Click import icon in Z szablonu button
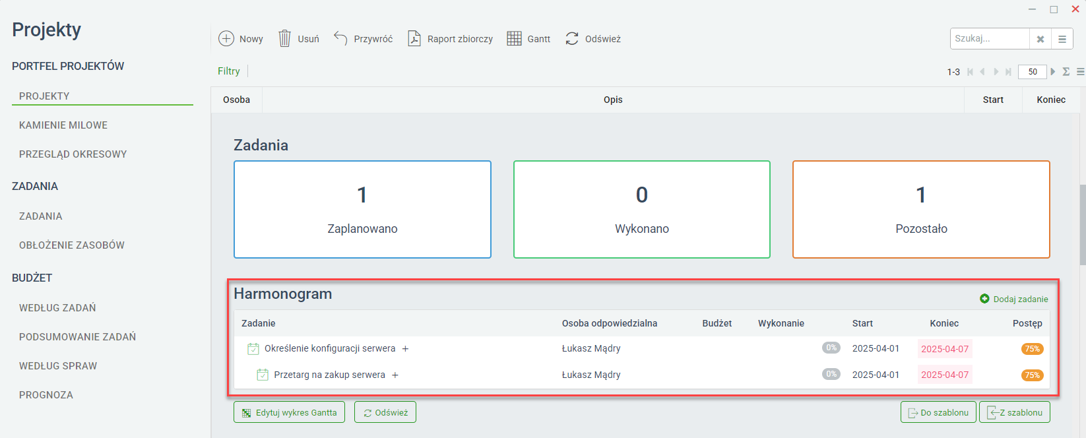The width and height of the screenshot is (1086, 438). click(x=992, y=413)
